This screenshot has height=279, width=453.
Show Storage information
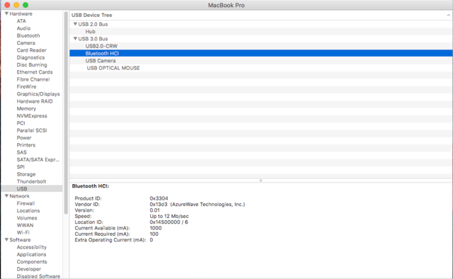click(26, 174)
